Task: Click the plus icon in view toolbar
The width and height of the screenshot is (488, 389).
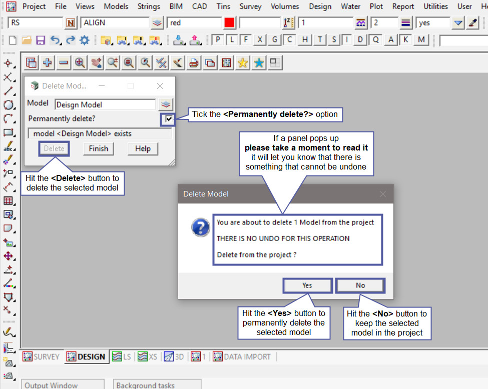Action: coord(48,62)
